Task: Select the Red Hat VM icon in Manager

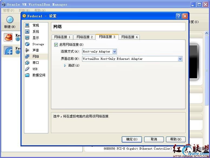Action: (x=8, y=37)
